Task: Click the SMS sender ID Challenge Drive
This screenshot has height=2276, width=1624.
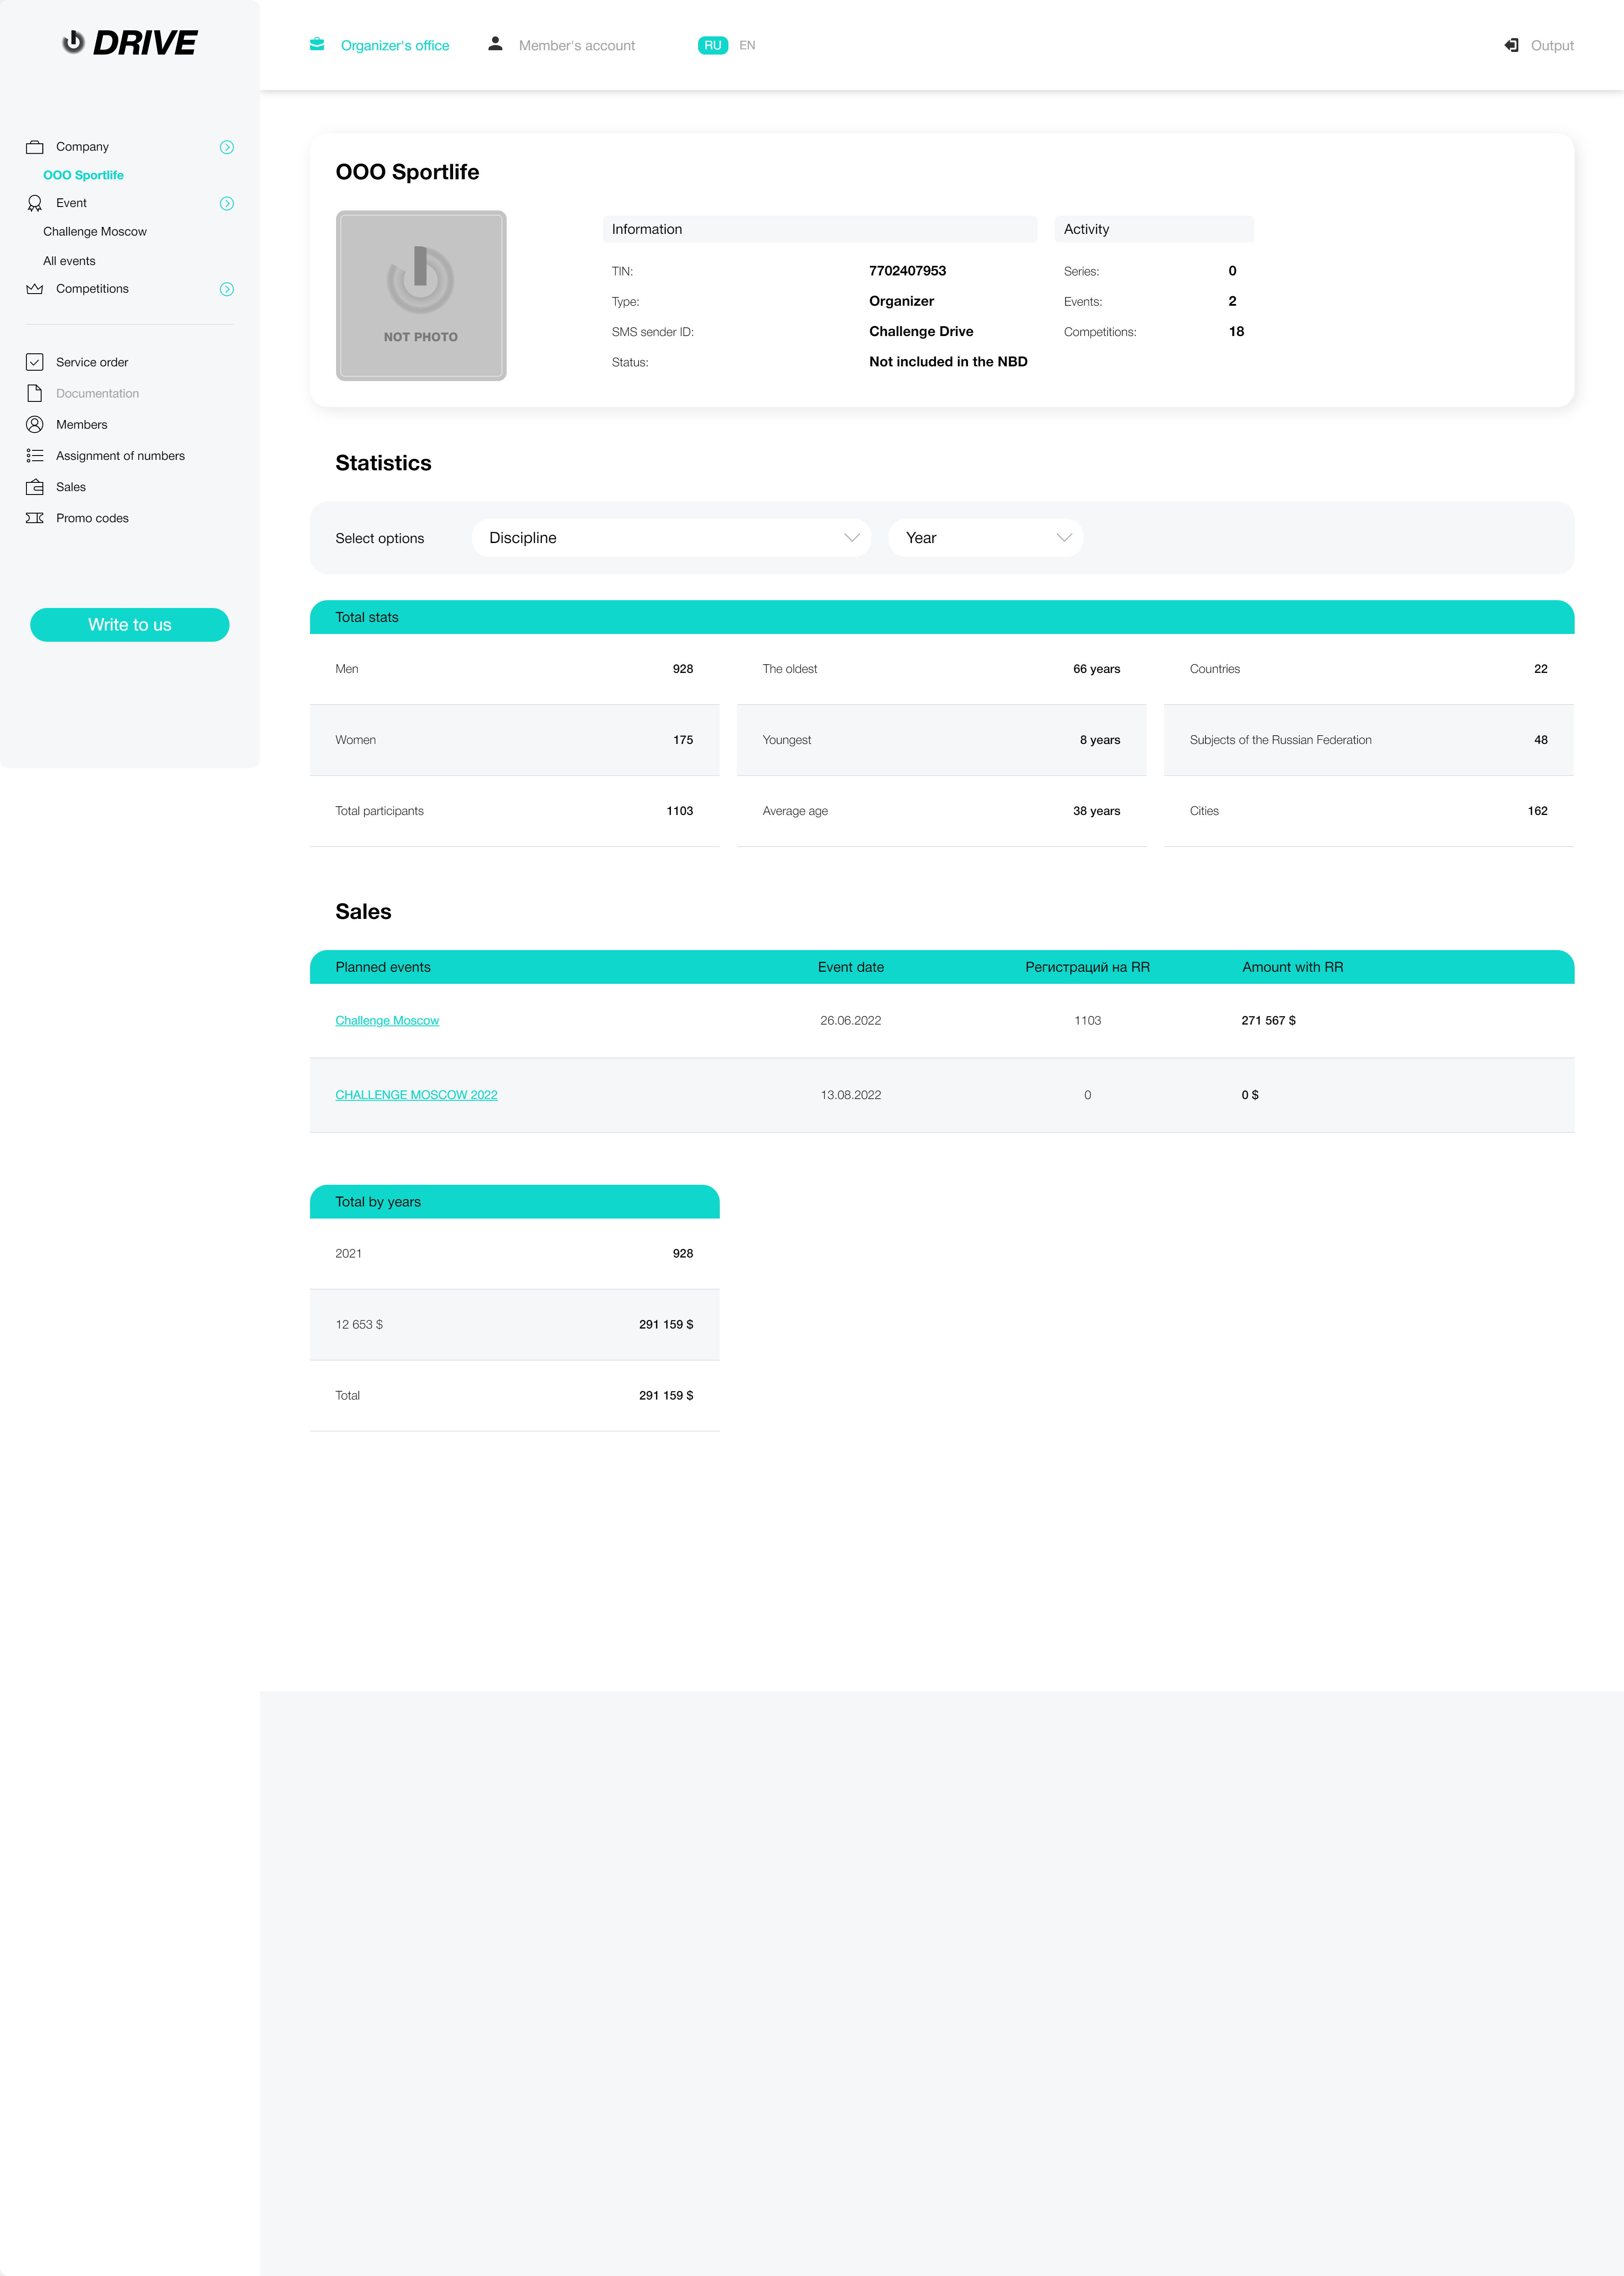Action: [x=921, y=332]
